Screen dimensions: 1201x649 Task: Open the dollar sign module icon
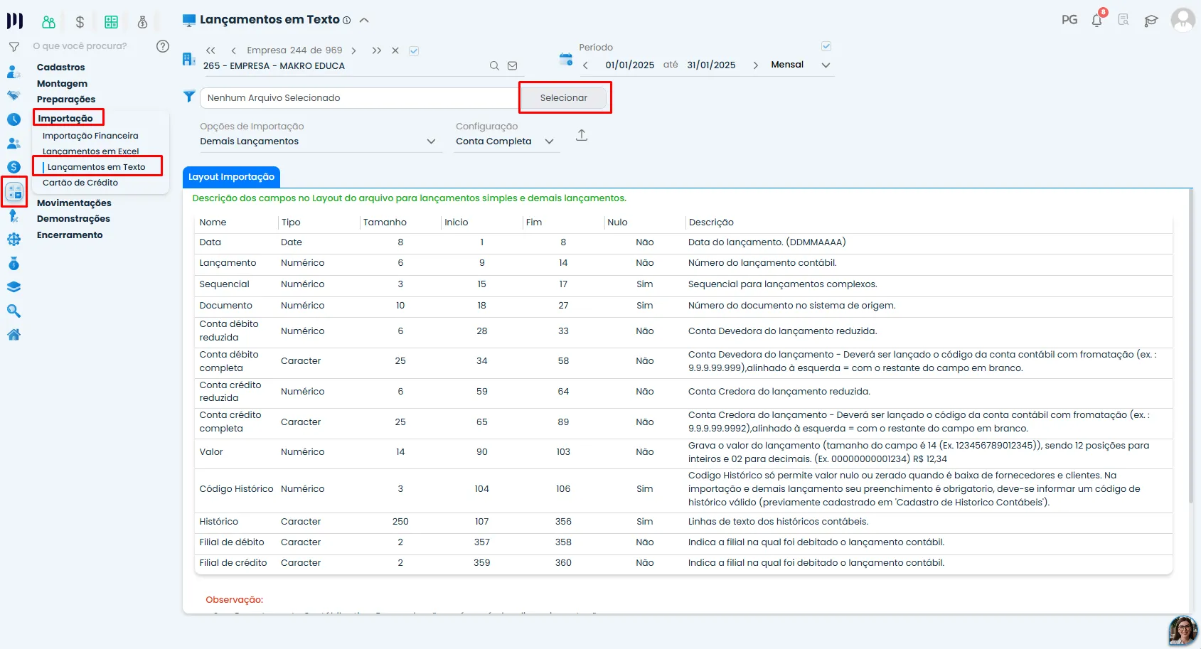click(x=80, y=22)
